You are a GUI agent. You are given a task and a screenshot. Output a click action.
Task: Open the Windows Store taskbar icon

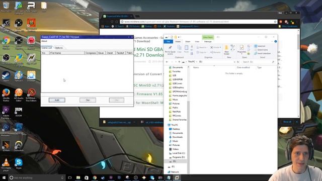[x=87, y=177]
